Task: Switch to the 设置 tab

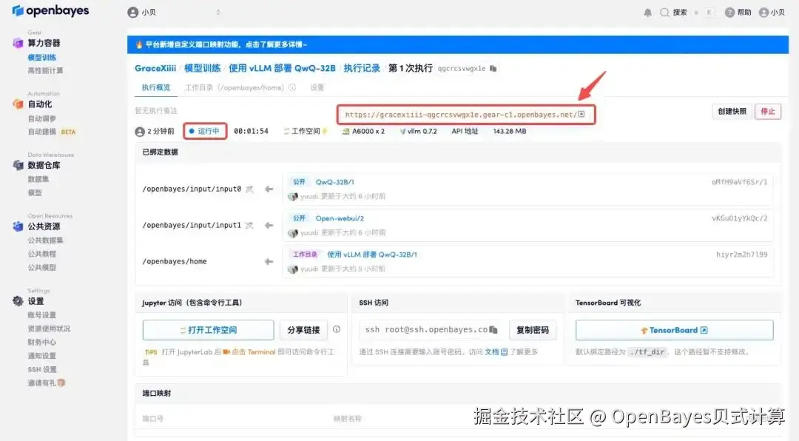Action: pyautogui.click(x=317, y=88)
